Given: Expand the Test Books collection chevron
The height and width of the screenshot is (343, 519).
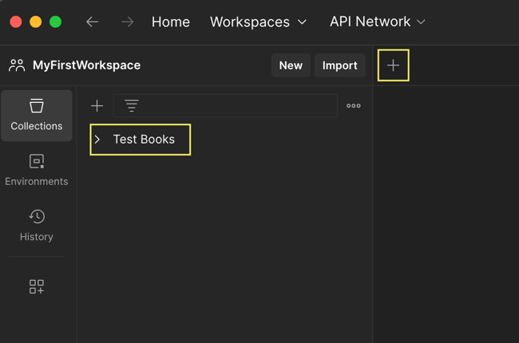Looking at the screenshot, I should click(97, 140).
